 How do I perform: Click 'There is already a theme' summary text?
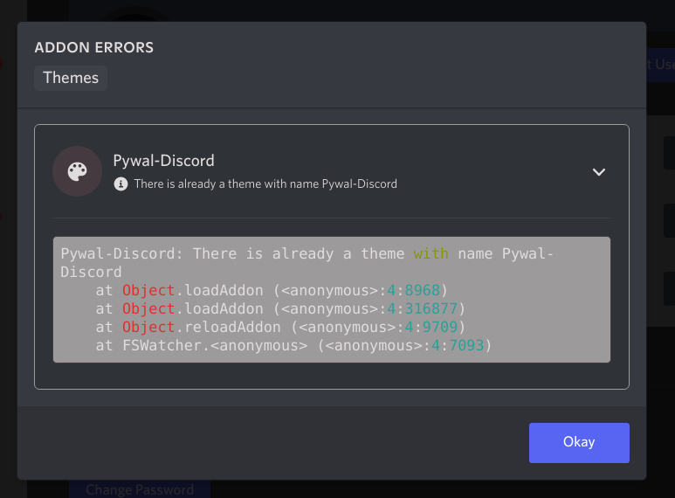(x=265, y=184)
